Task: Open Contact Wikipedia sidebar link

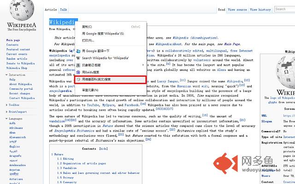Action: click(22, 98)
